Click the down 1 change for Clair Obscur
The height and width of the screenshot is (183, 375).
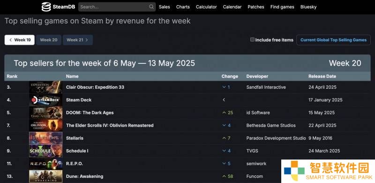226,87
